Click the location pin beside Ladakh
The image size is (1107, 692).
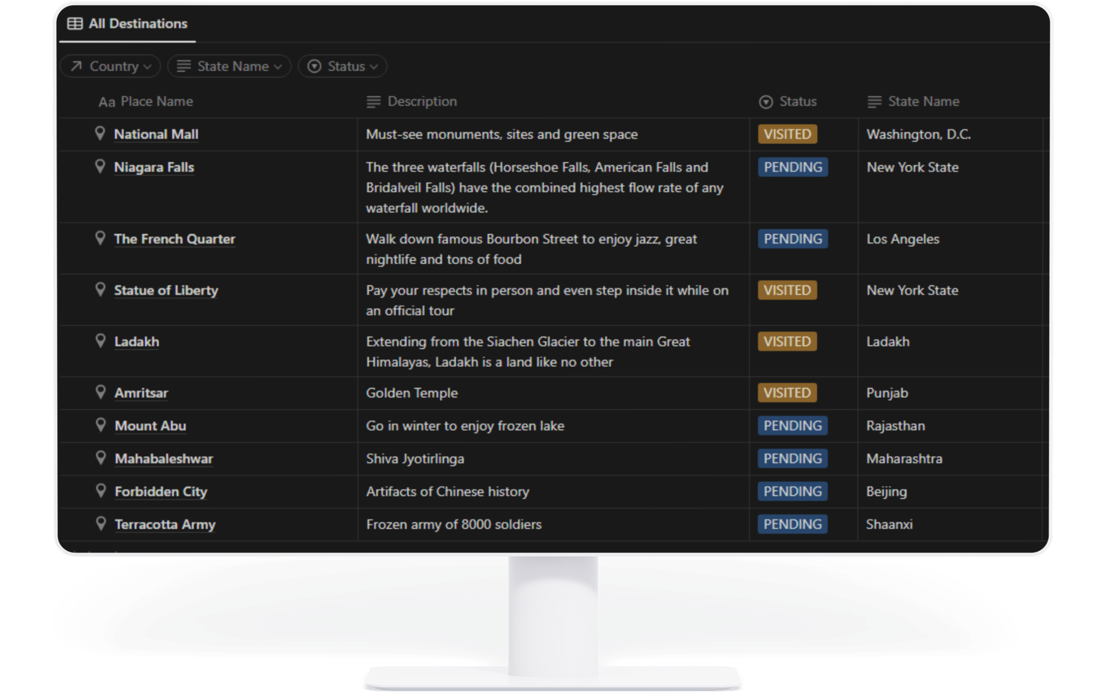[100, 341]
